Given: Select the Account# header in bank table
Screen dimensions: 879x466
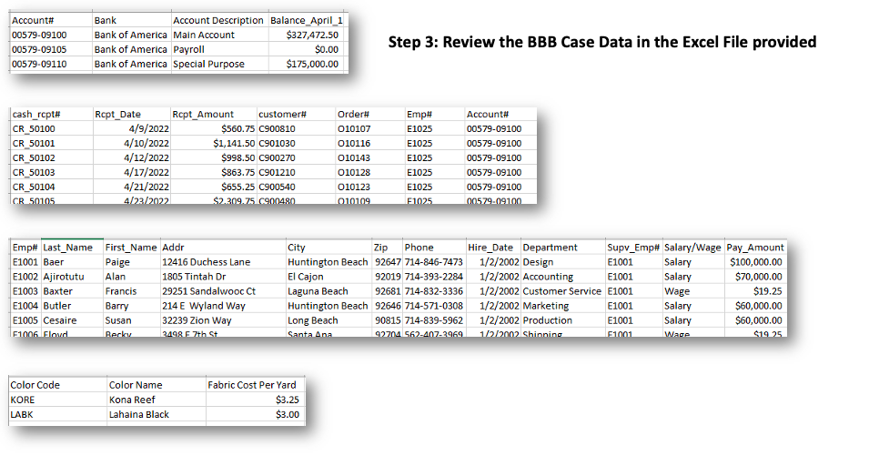Looking at the screenshot, I should click(x=33, y=20).
